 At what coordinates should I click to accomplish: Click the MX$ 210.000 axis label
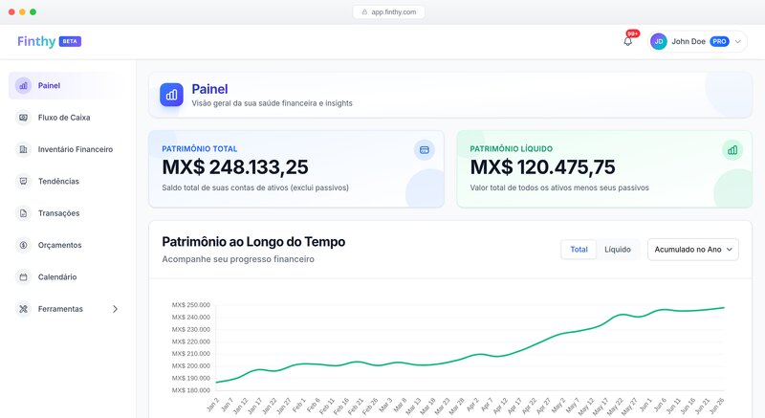190,354
